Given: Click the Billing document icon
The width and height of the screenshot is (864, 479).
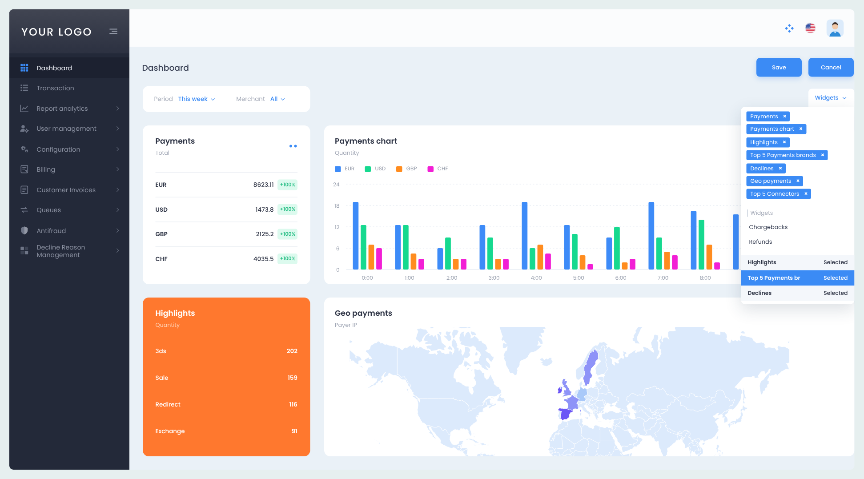Looking at the screenshot, I should [x=24, y=169].
